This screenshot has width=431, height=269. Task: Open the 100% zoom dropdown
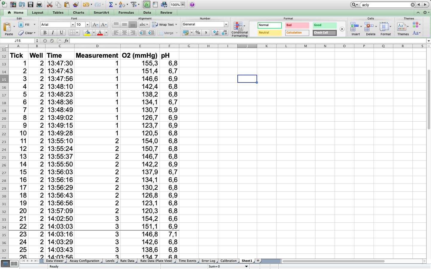coord(183,5)
